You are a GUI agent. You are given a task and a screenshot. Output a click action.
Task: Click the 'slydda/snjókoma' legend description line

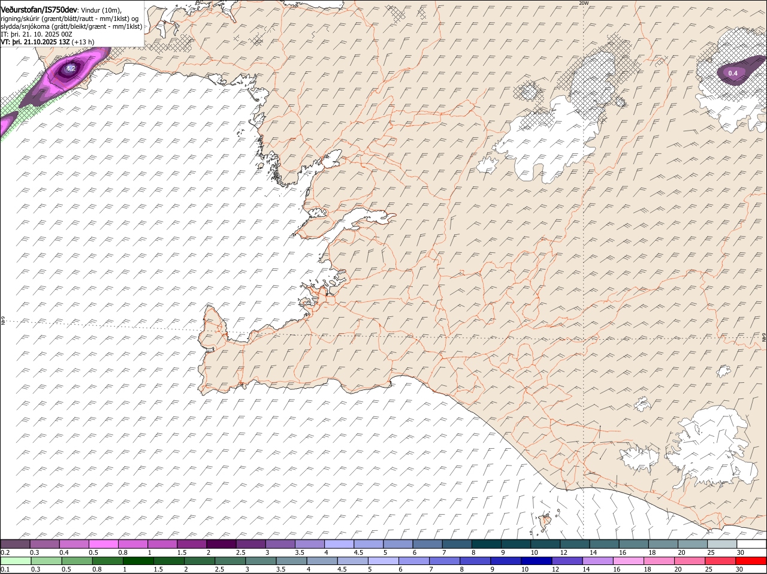(x=71, y=26)
